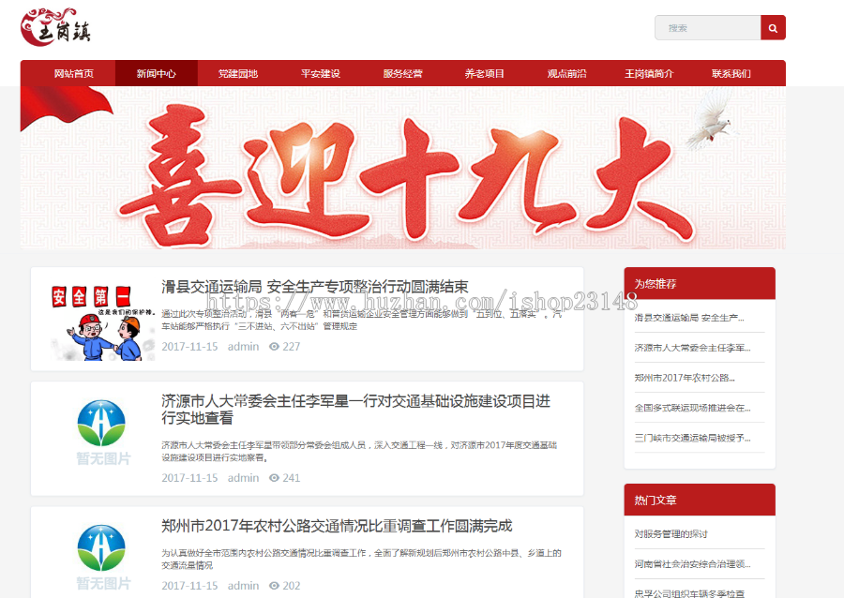This screenshot has height=598, width=844.
Task: Open the 王岗镇 site logo
Action: [x=56, y=27]
